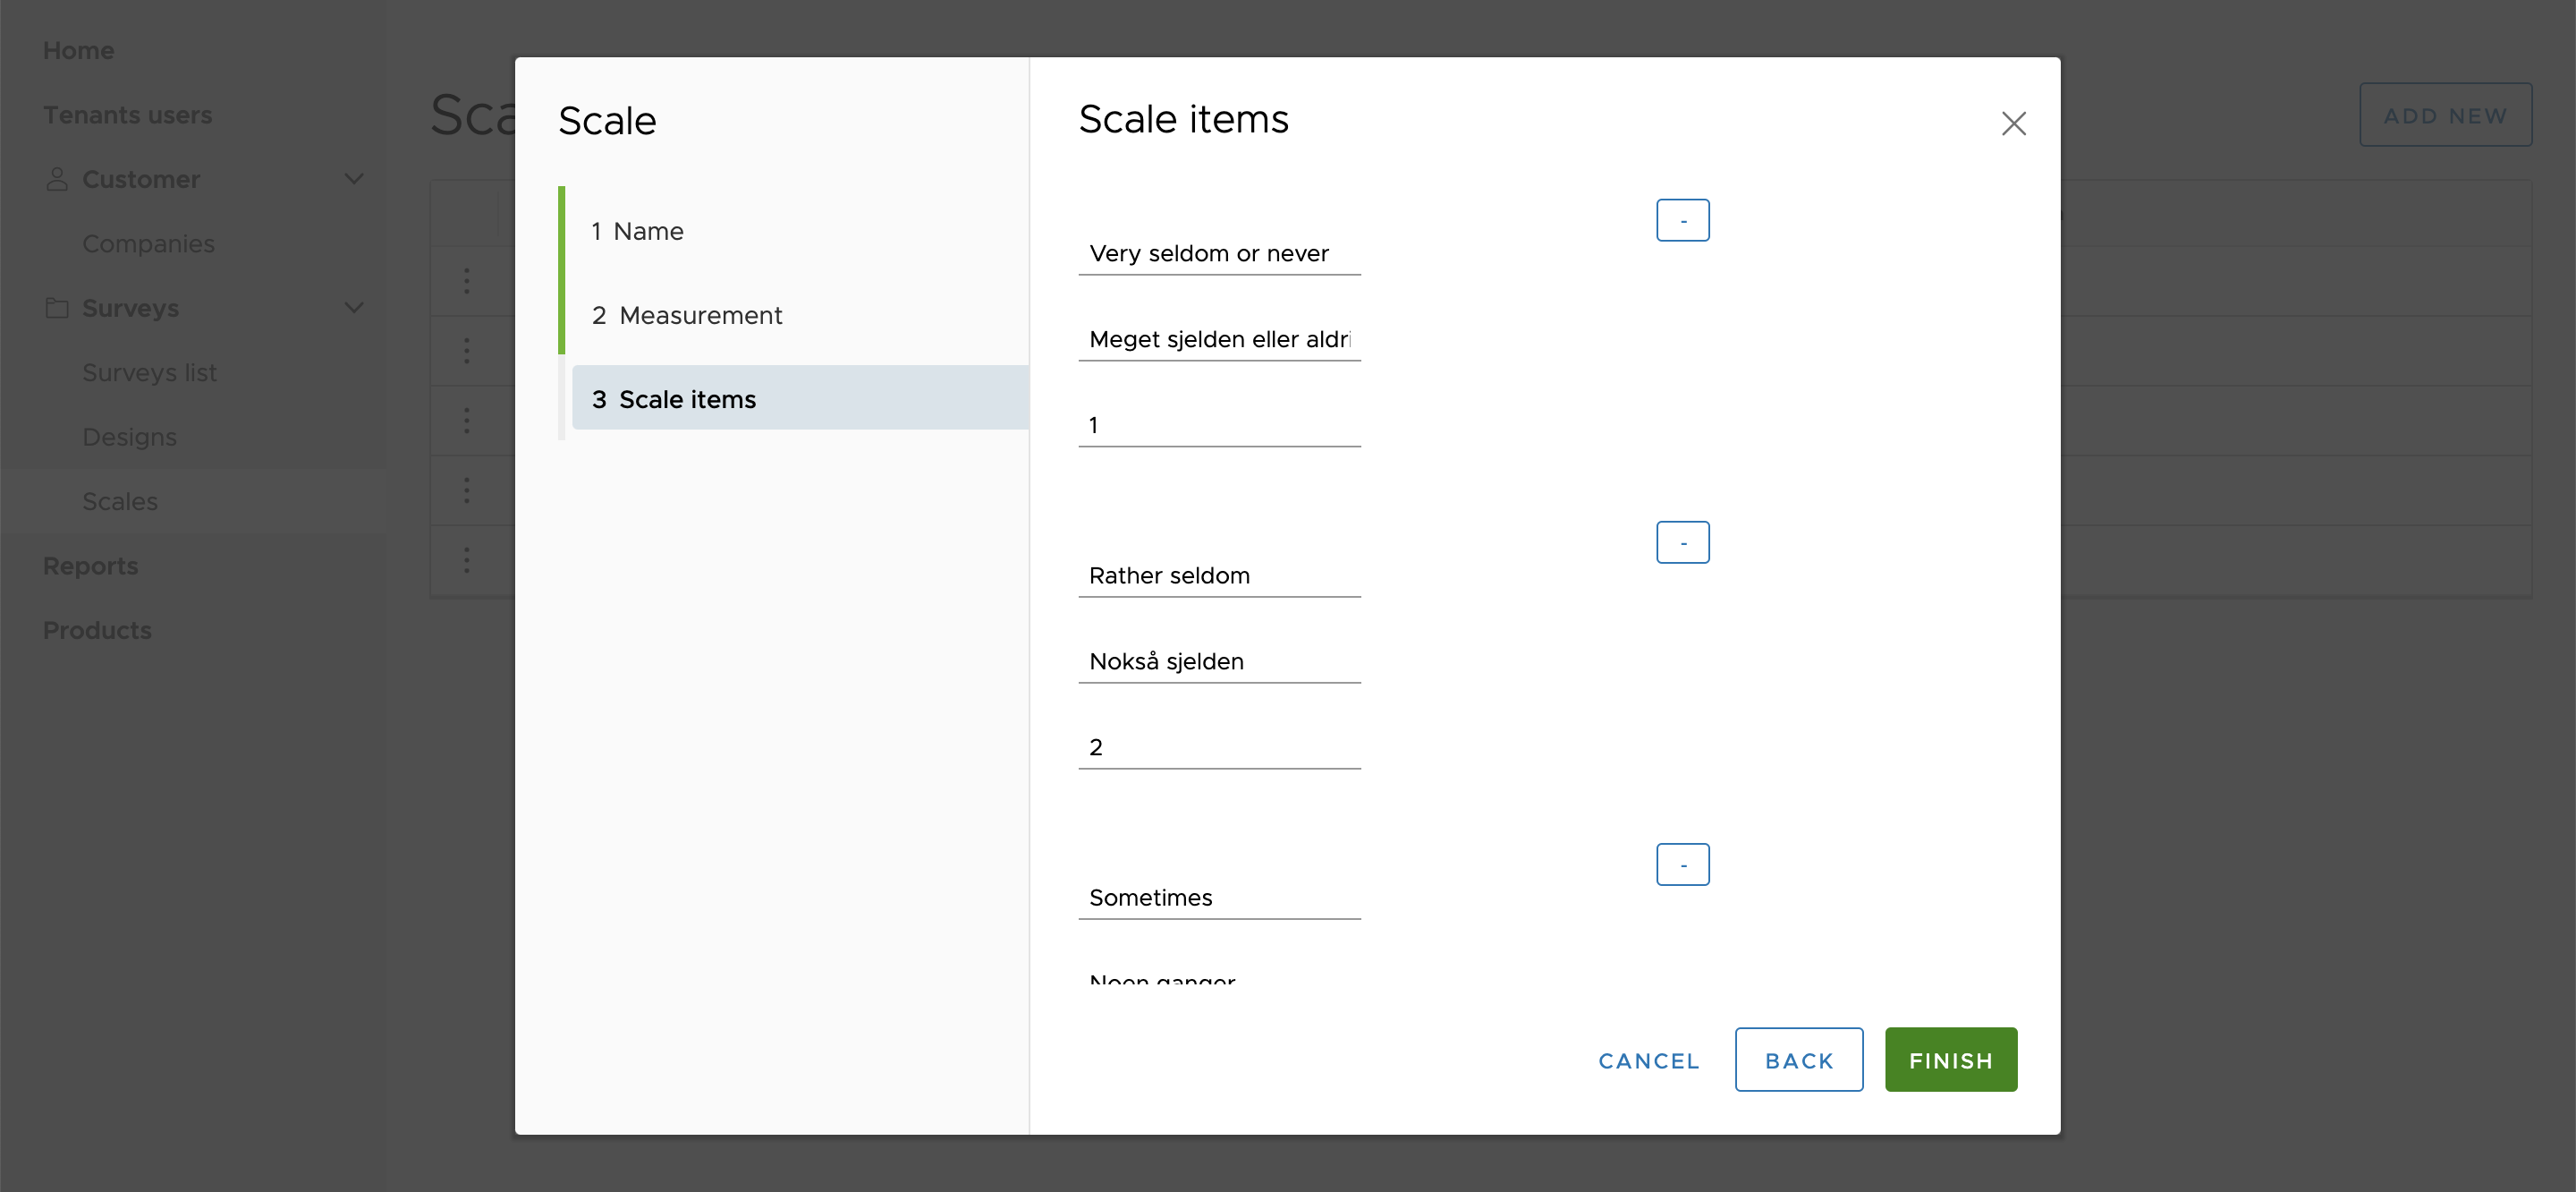The height and width of the screenshot is (1192, 2576).
Task: Open Scales in the sidebar
Action: pos(120,501)
